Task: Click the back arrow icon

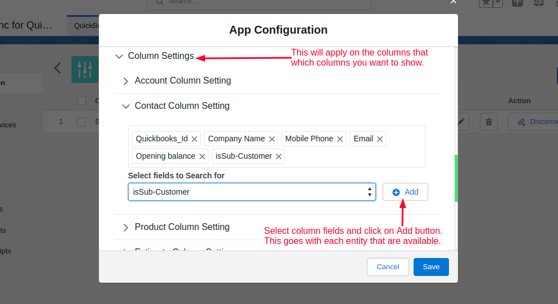Action: coord(57,68)
